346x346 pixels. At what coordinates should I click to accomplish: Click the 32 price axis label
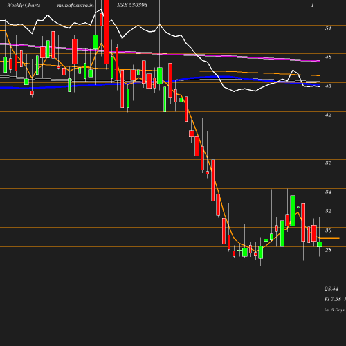[x=328, y=211]
